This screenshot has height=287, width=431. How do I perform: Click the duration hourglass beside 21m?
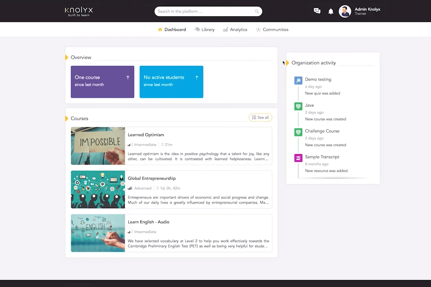click(x=163, y=144)
